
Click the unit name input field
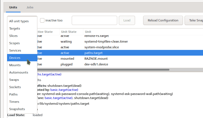coord(94,20)
